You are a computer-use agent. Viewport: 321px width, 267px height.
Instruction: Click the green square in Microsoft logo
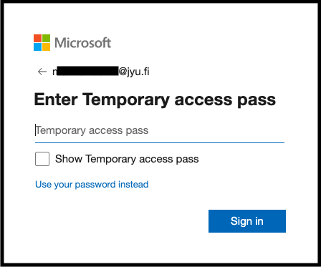point(47,39)
